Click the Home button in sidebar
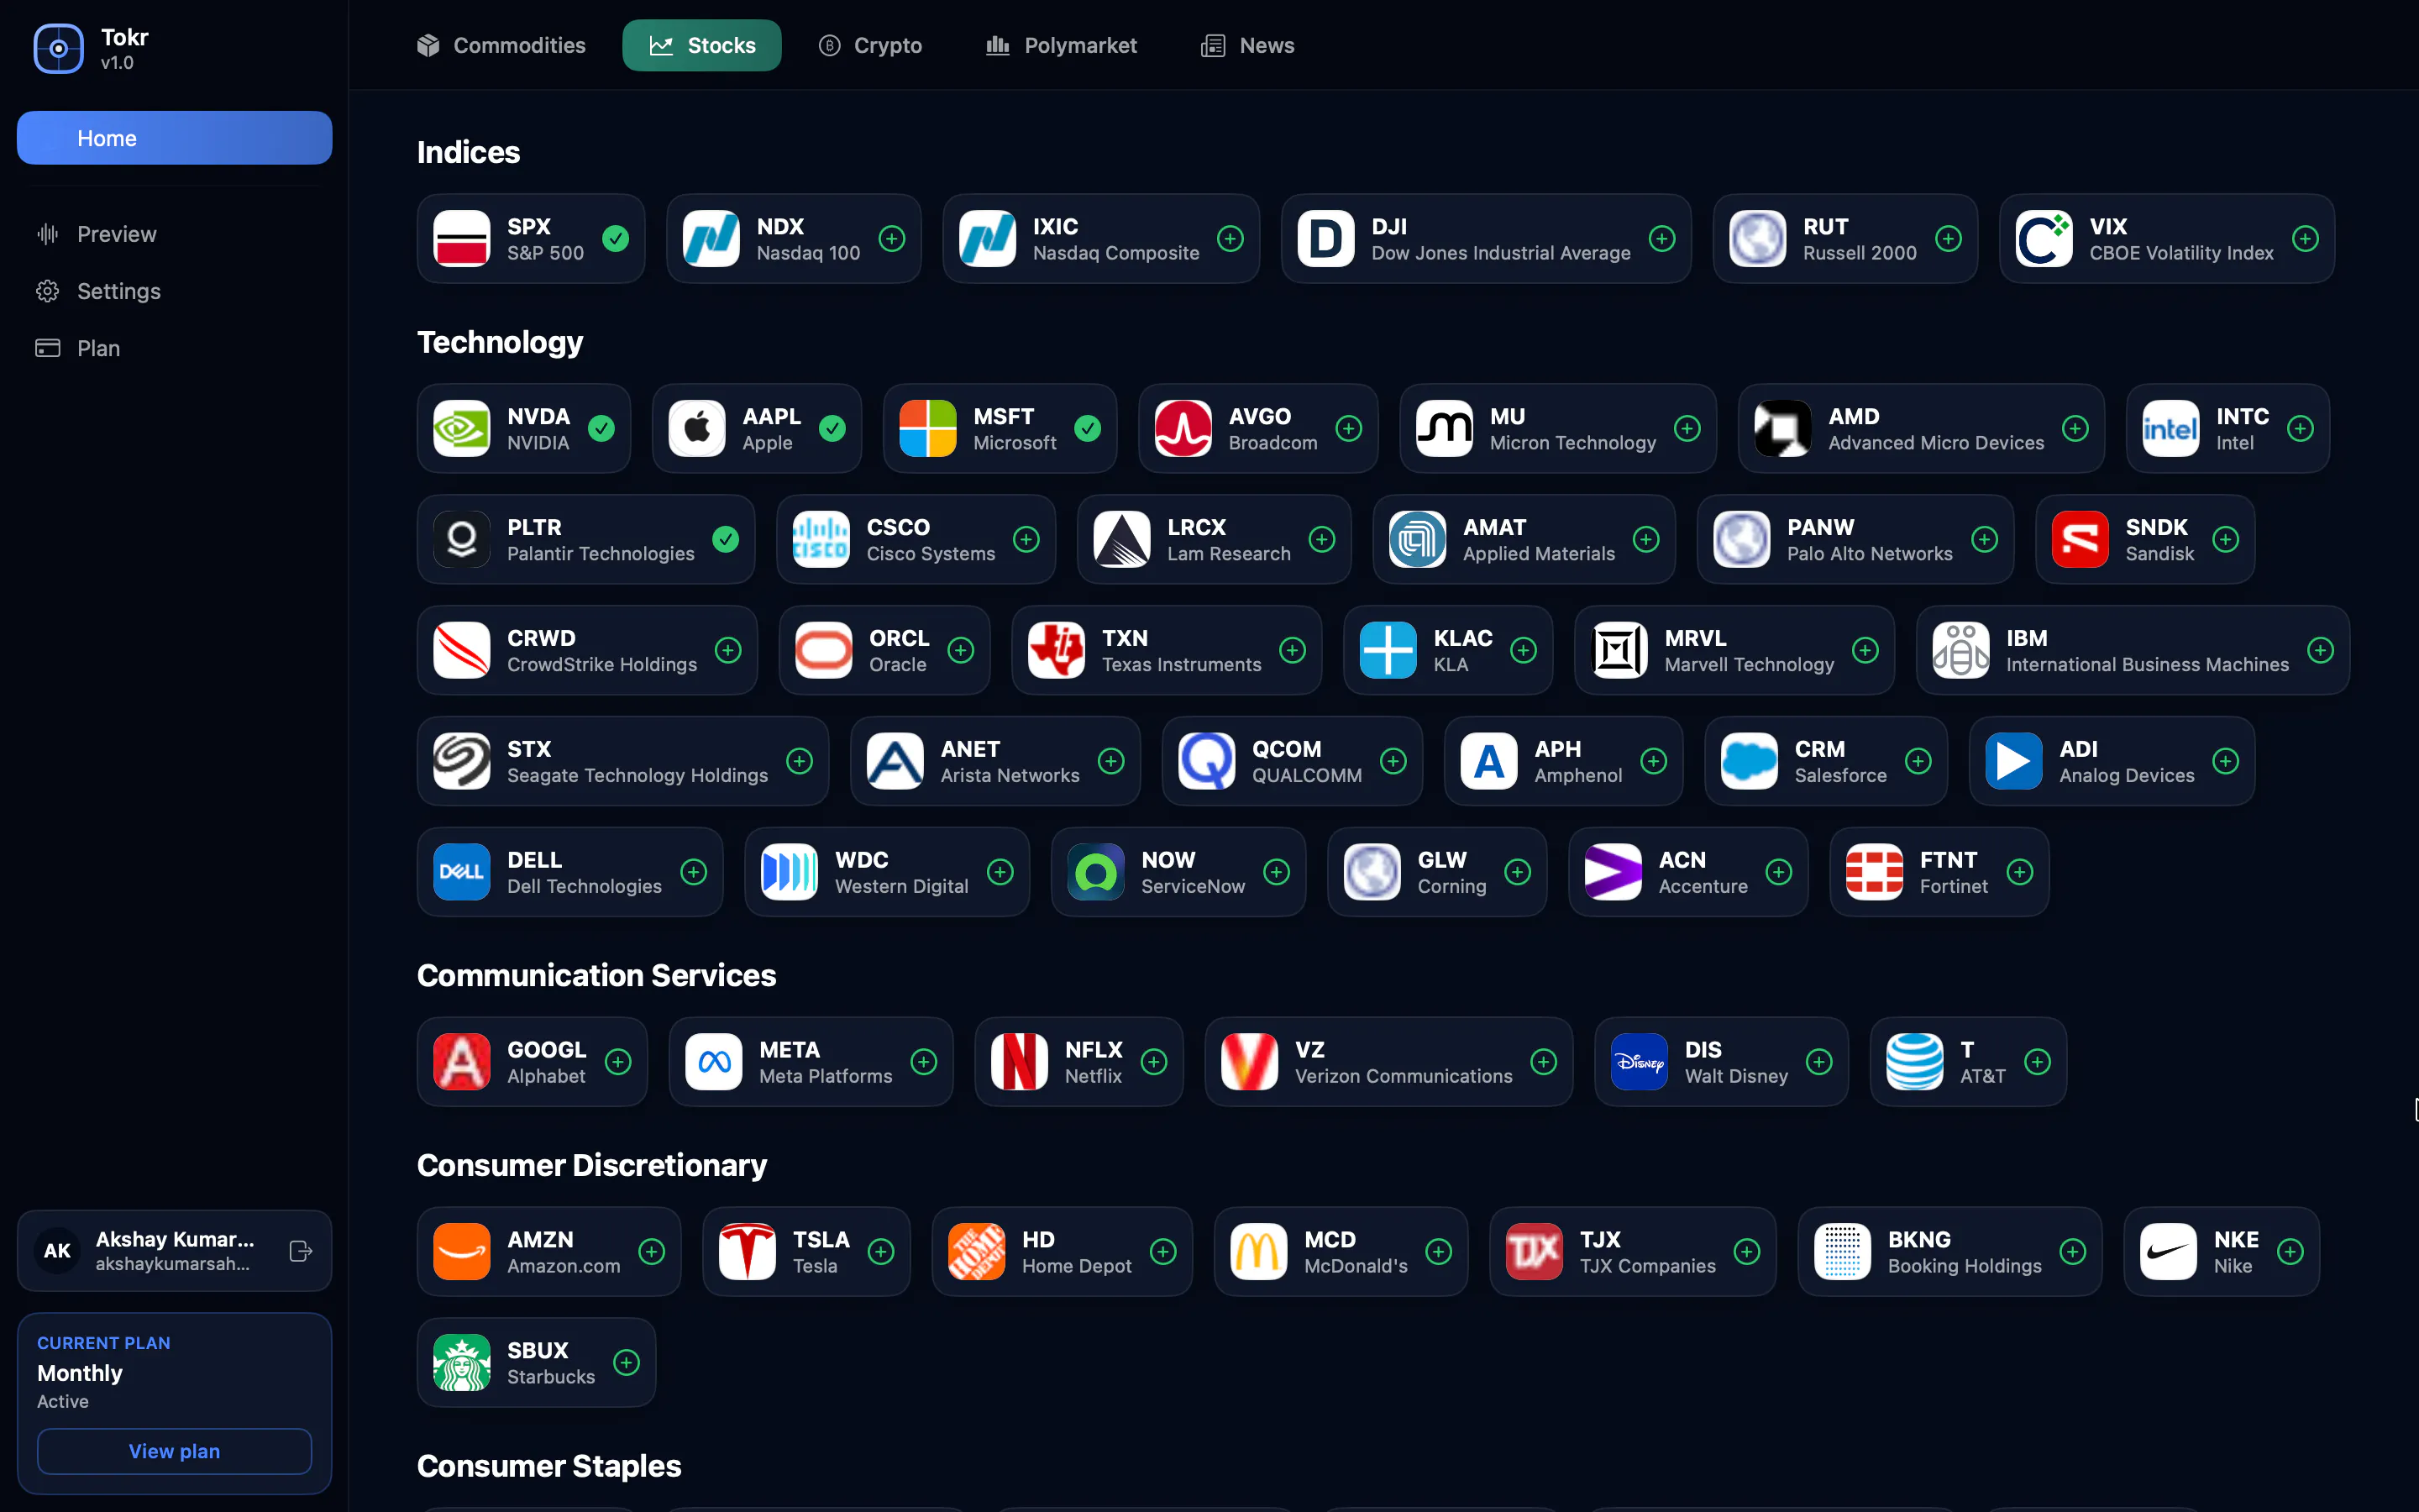 (175, 138)
